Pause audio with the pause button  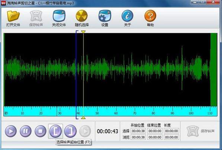click(26, 131)
